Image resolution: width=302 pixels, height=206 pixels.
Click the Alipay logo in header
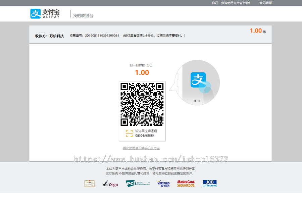pos(45,14)
